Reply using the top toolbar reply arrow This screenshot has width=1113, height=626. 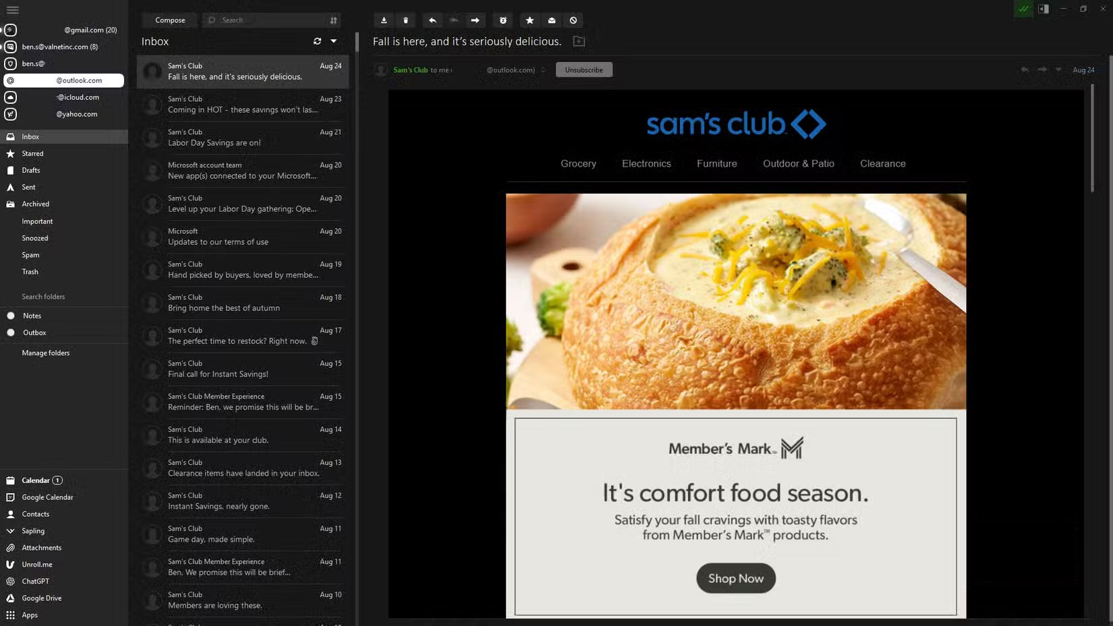pos(432,20)
